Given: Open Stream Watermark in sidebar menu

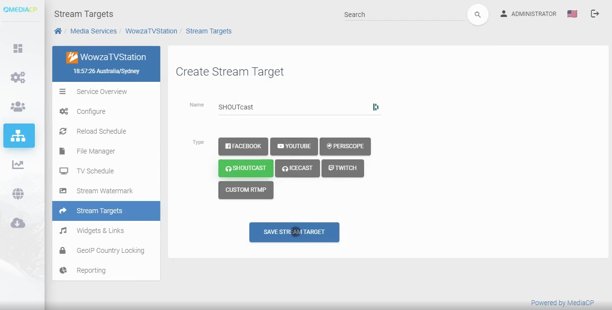Looking at the screenshot, I should pos(106,191).
